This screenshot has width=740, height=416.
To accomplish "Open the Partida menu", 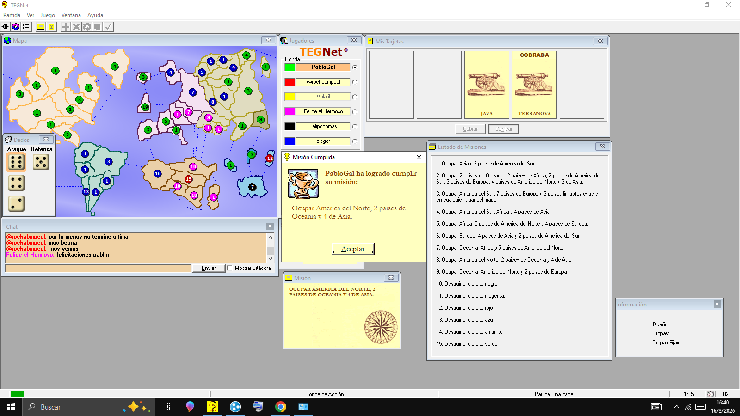I will click(12, 15).
